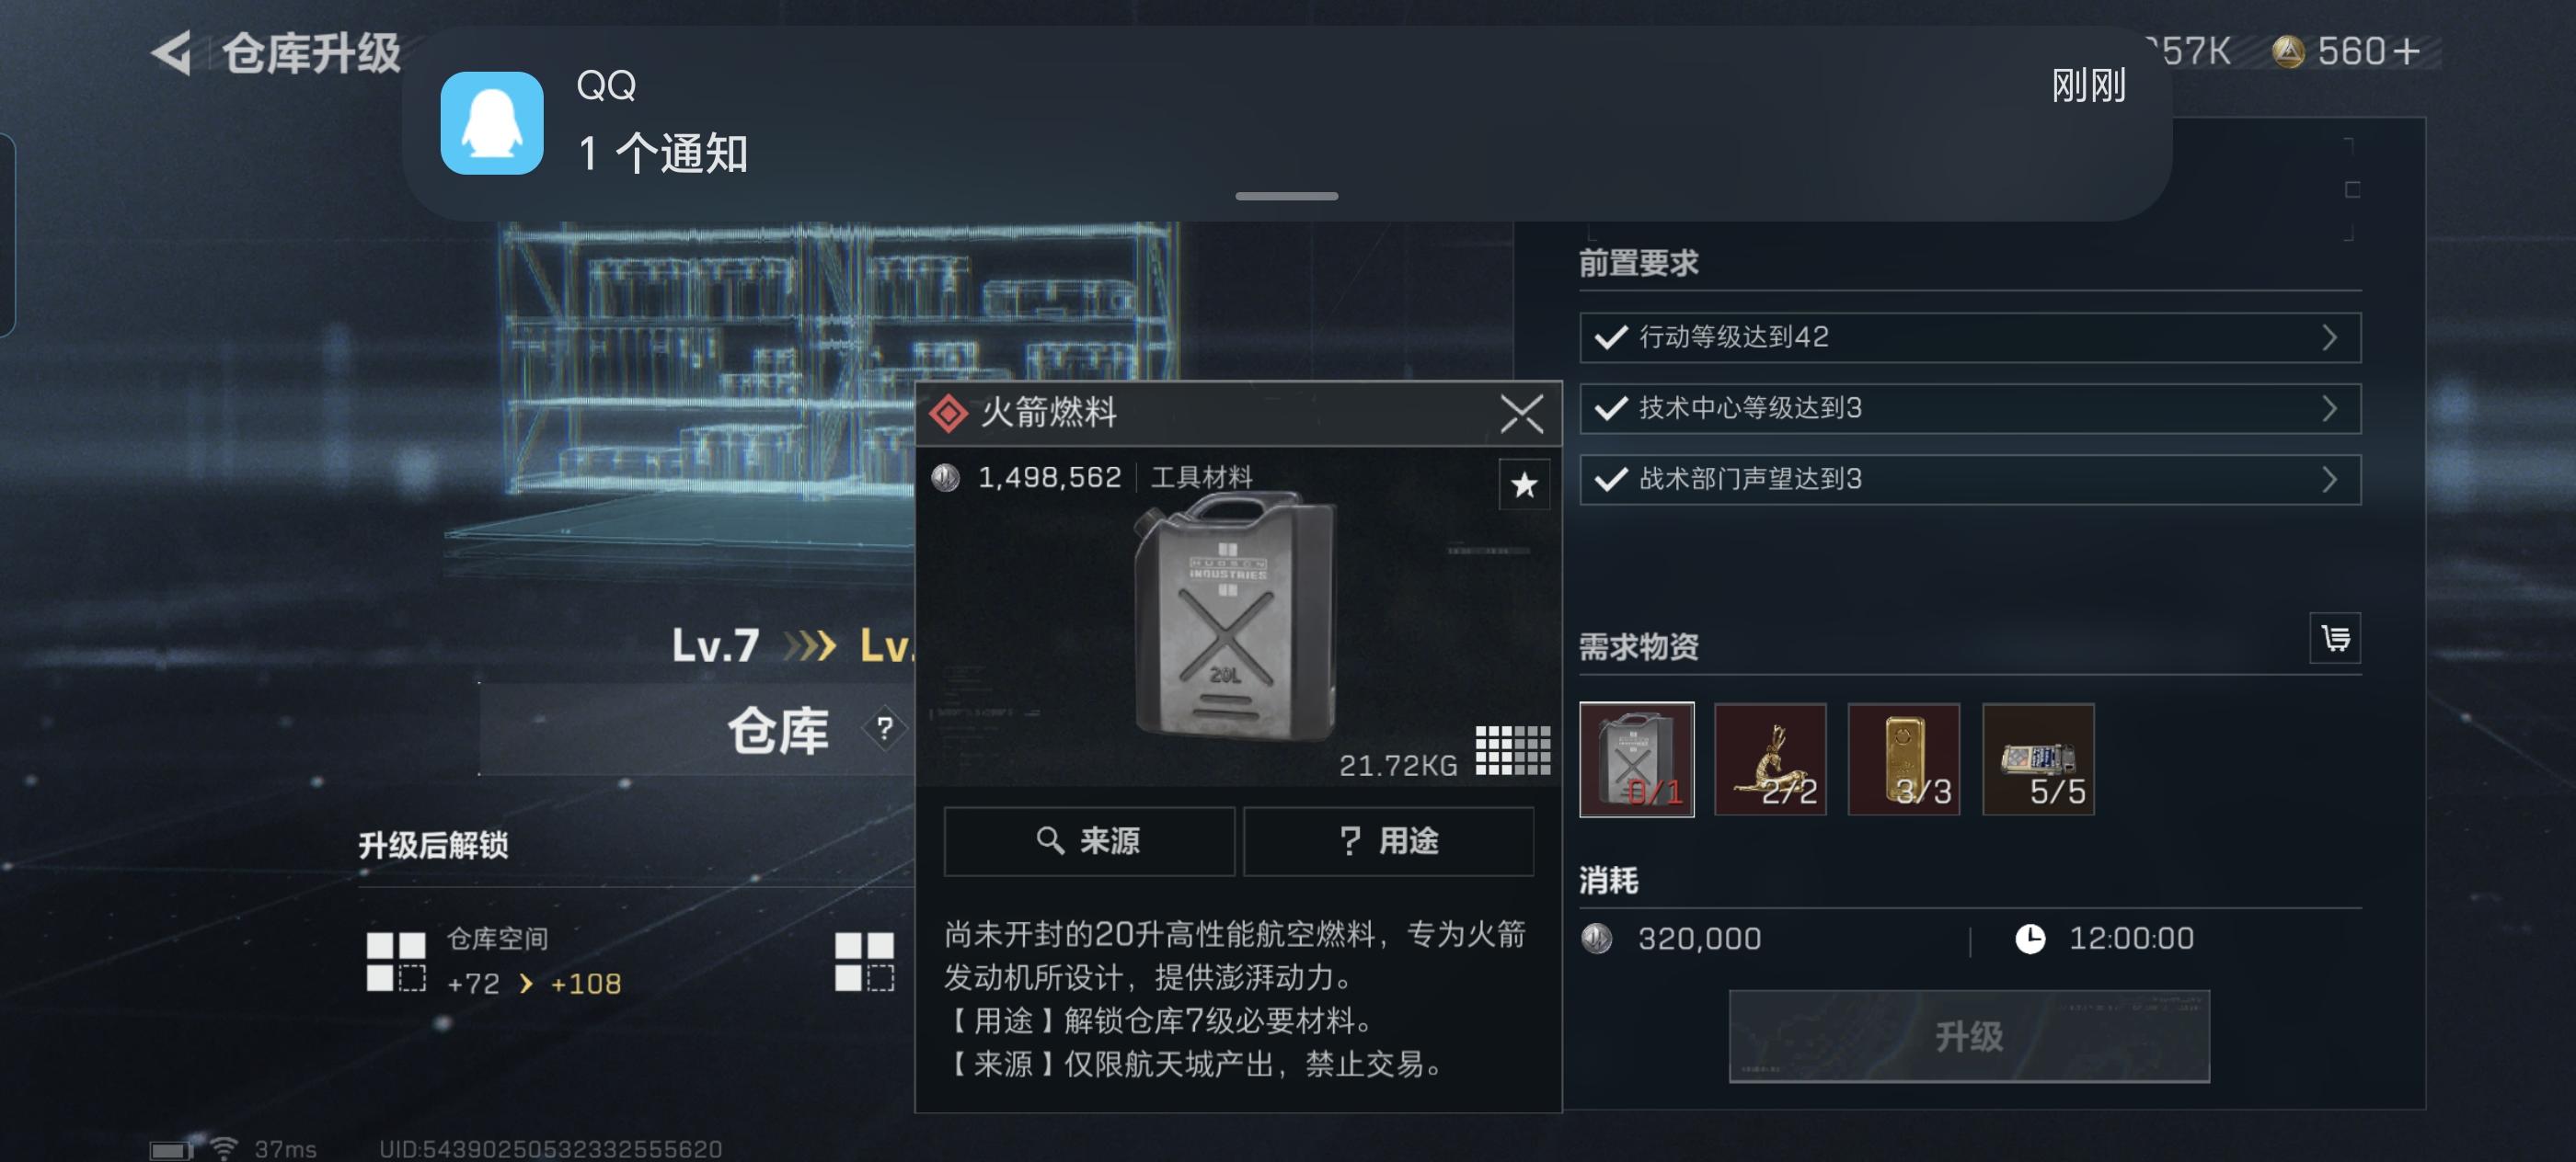Select the gold bar 3/3 material
The height and width of the screenshot is (1162, 2576).
[x=1904, y=759]
